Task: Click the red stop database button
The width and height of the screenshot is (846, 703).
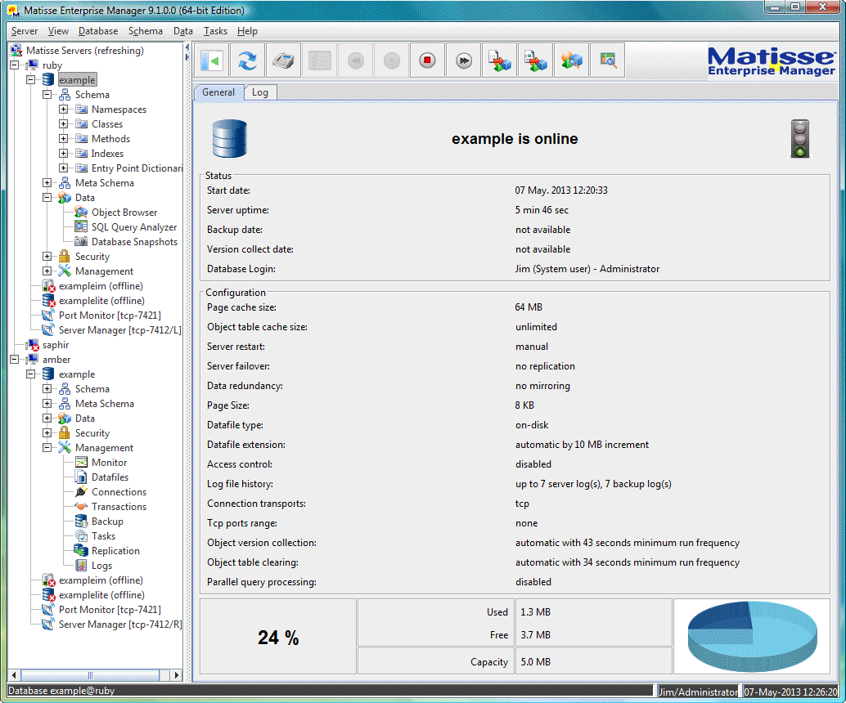Action: point(427,61)
